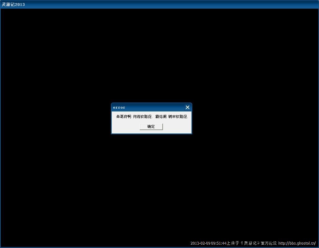Click empty dialog area right of 确定
This screenshot has width=319, height=248.
(x=177, y=127)
